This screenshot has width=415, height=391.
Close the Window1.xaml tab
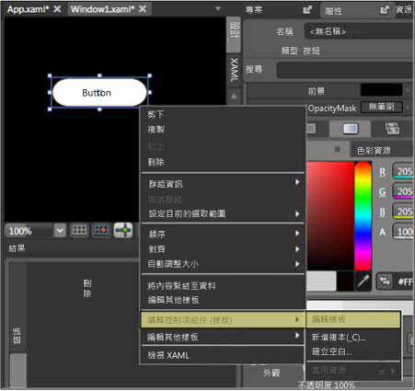143,9
